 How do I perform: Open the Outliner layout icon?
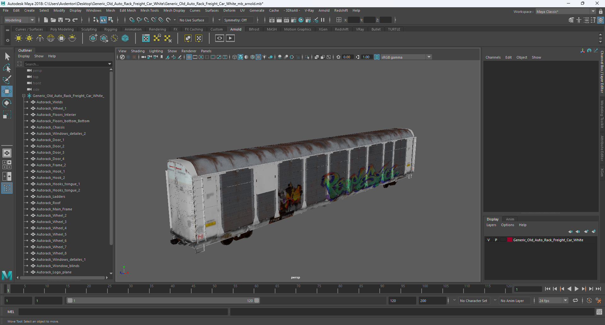(x=7, y=188)
